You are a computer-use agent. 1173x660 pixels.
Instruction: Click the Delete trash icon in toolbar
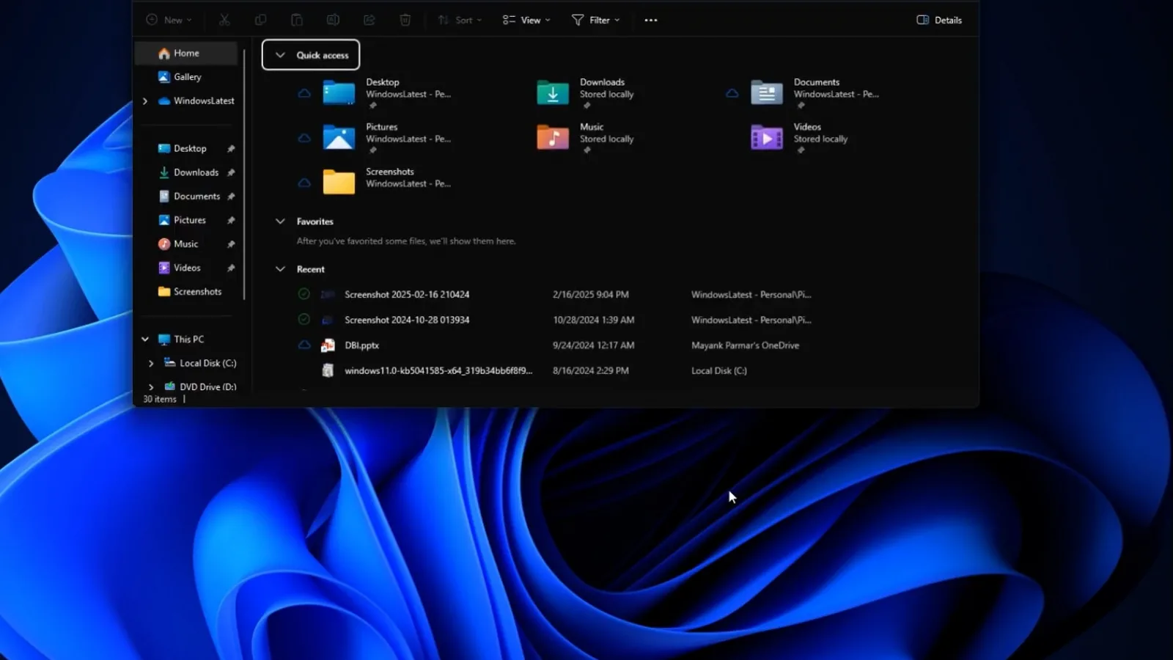click(405, 20)
